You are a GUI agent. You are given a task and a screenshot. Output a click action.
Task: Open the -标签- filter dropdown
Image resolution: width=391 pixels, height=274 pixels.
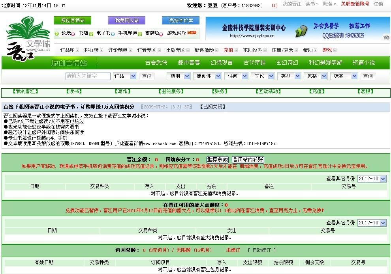344,76
